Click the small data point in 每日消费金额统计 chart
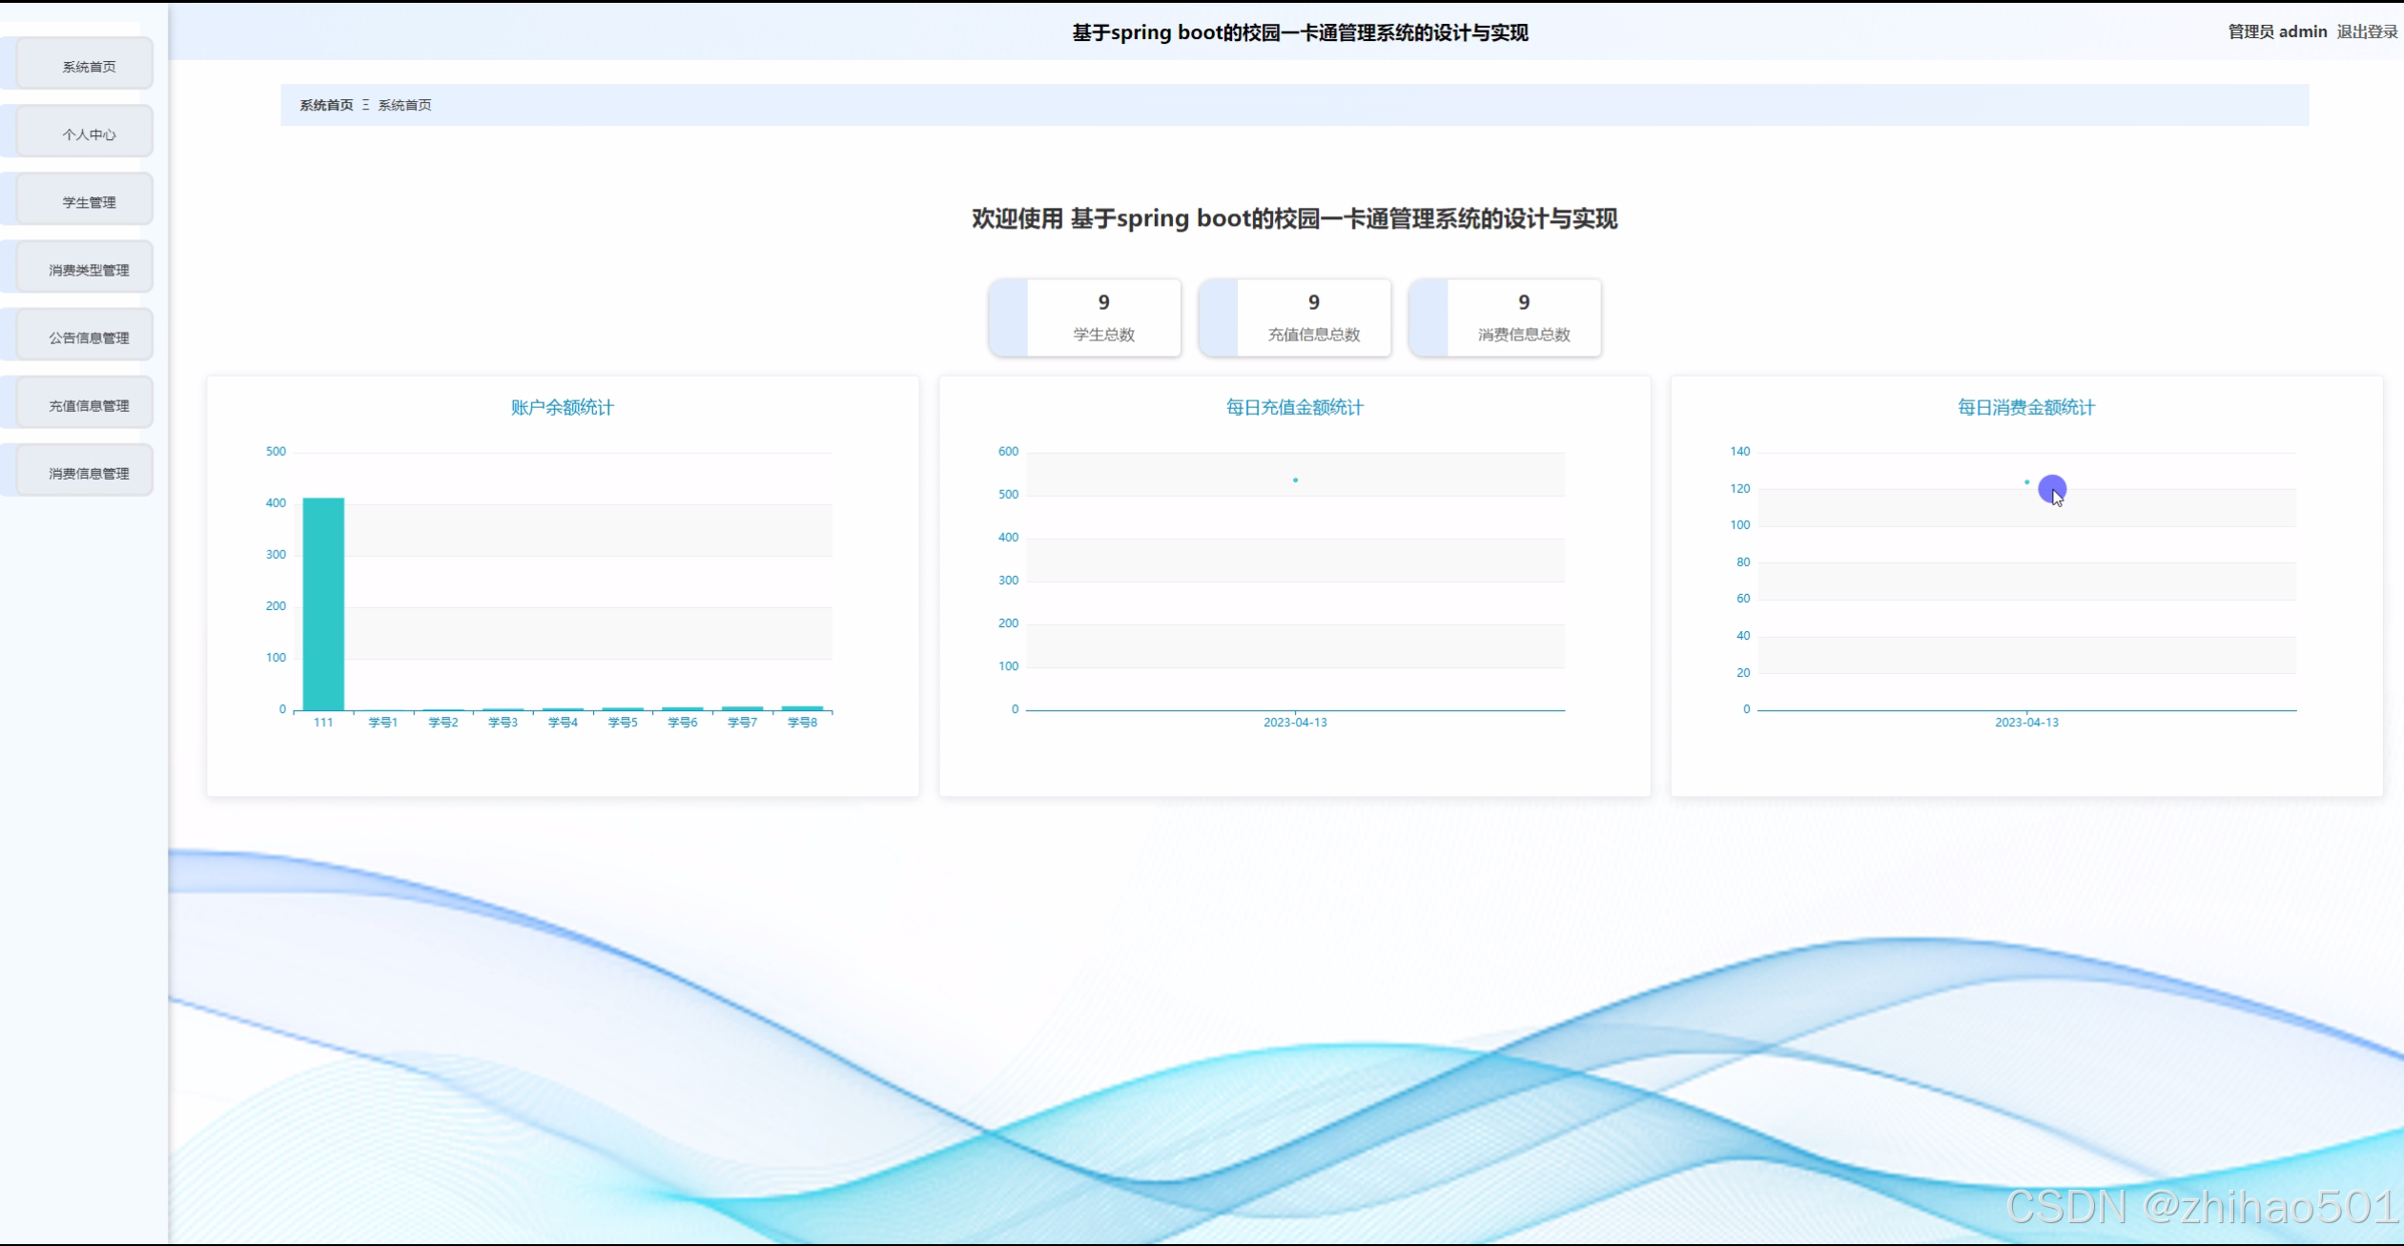Screen dimensions: 2404x1246 click(2026, 481)
